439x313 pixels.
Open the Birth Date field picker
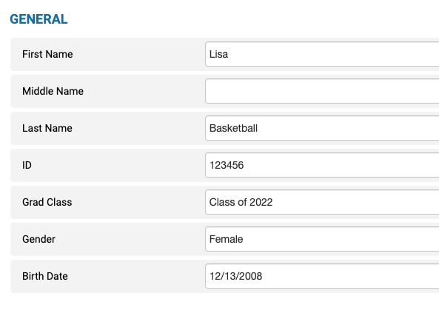322,276
